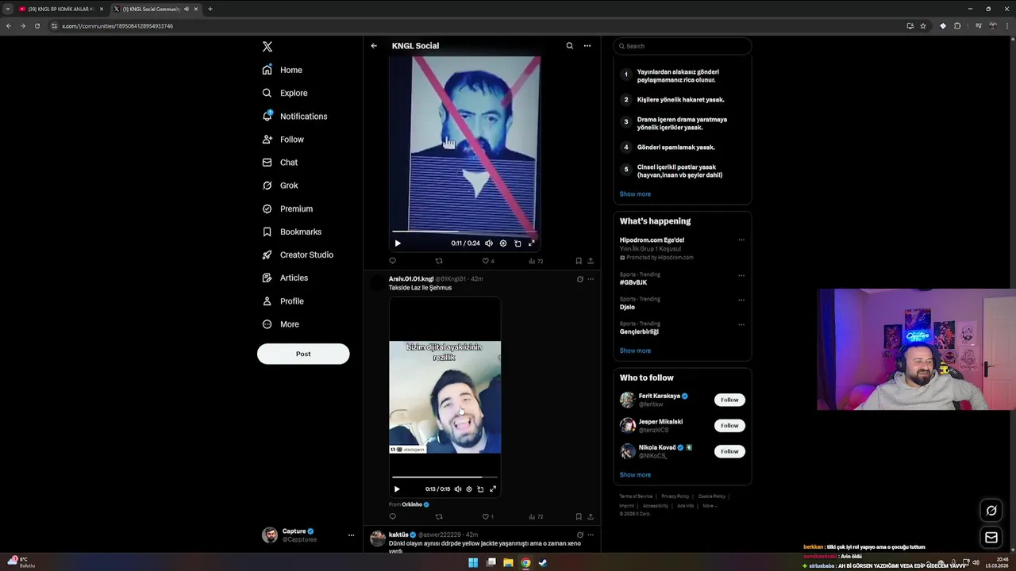Open Grok from the sidebar
The width and height of the screenshot is (1016, 571).
click(x=280, y=185)
